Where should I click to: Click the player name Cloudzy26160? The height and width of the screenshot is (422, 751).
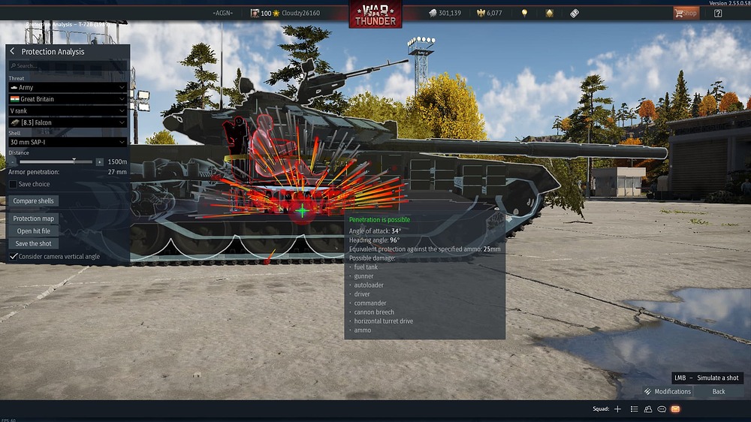[x=301, y=13]
